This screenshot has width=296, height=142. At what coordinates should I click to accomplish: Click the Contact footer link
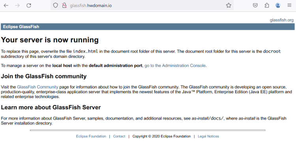pyautogui.click(x=119, y=136)
